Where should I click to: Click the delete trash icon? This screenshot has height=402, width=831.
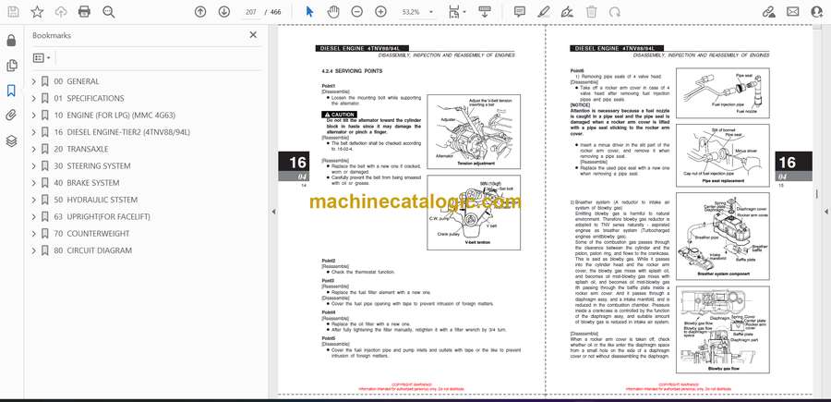(592, 12)
